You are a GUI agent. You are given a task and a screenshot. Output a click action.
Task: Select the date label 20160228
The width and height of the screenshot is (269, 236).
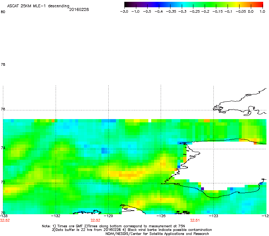79,9
